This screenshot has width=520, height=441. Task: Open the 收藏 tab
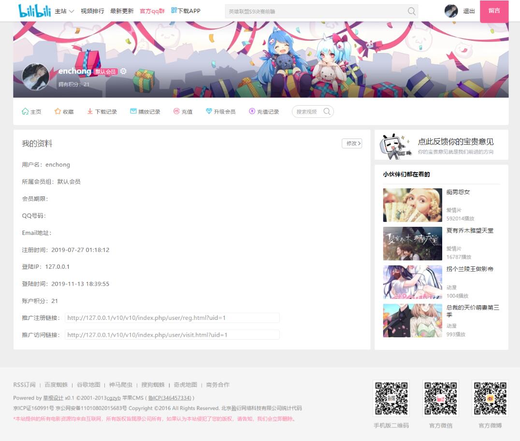point(64,111)
